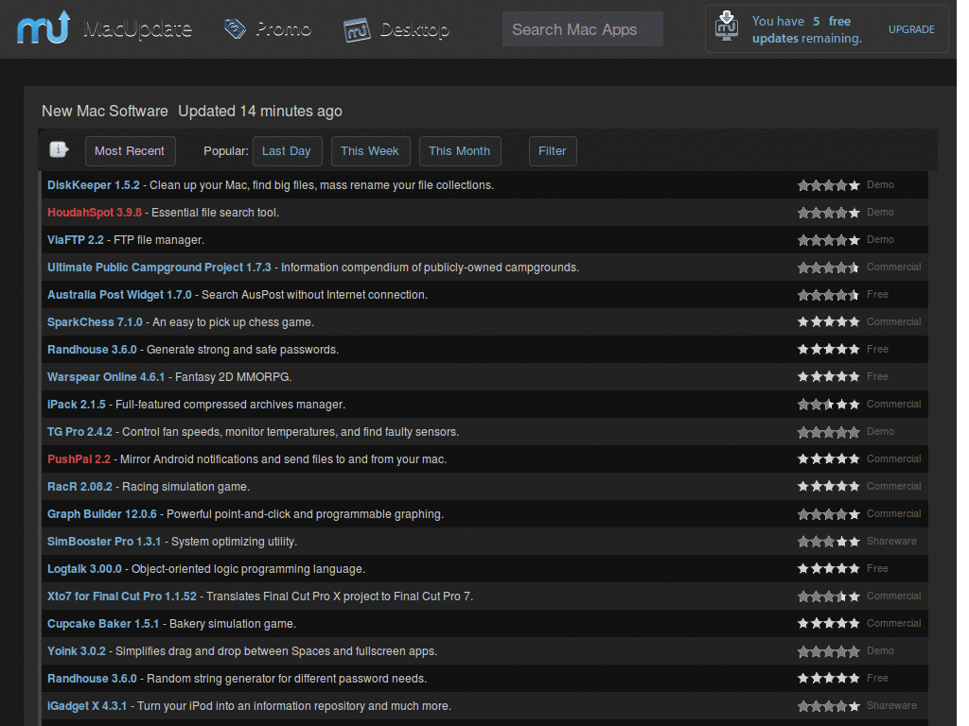Click the star rating for iGadget X 4.3.1

pyautogui.click(x=828, y=705)
